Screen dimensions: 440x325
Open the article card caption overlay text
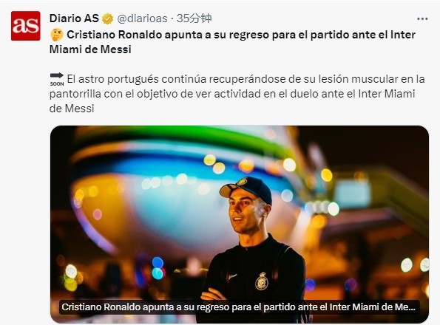pyautogui.click(x=239, y=307)
